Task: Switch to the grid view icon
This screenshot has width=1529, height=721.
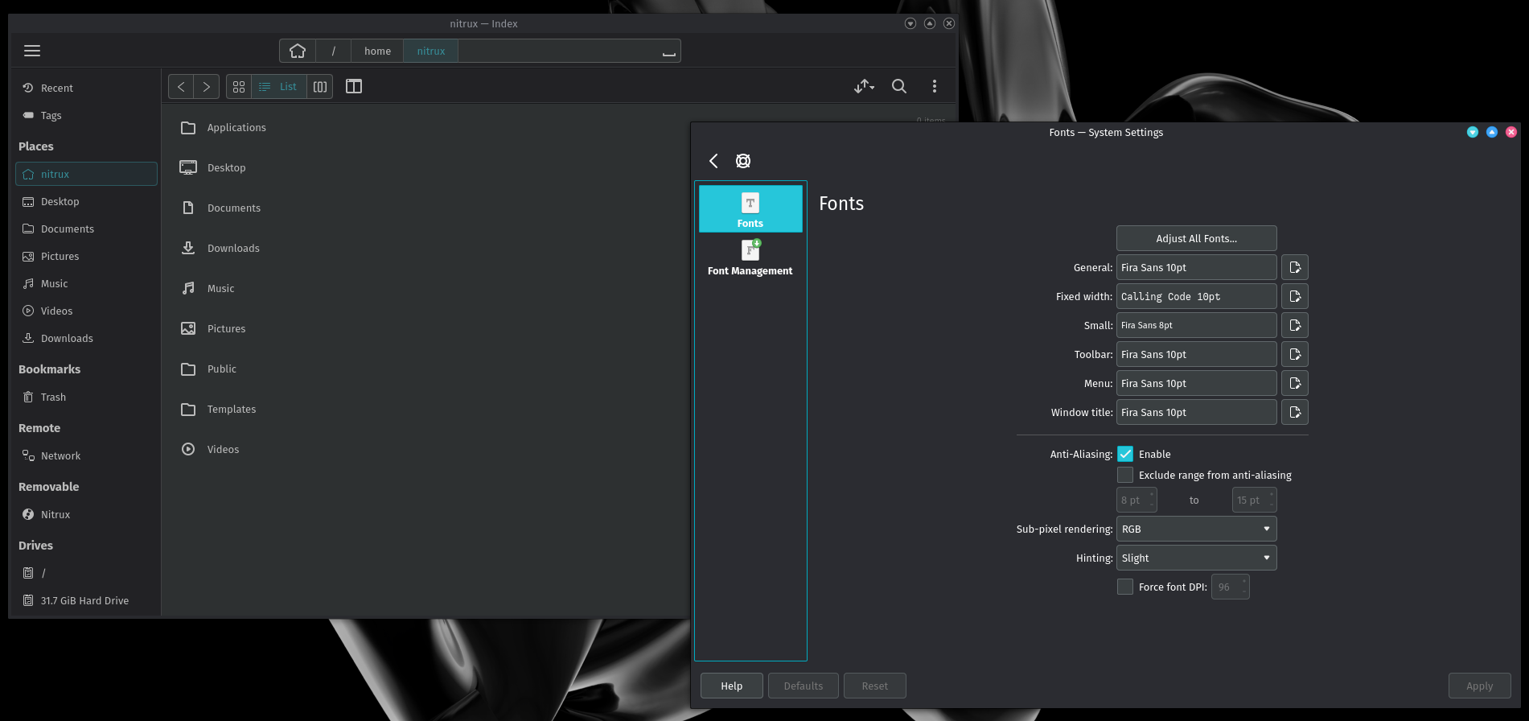Action: pyautogui.click(x=239, y=87)
